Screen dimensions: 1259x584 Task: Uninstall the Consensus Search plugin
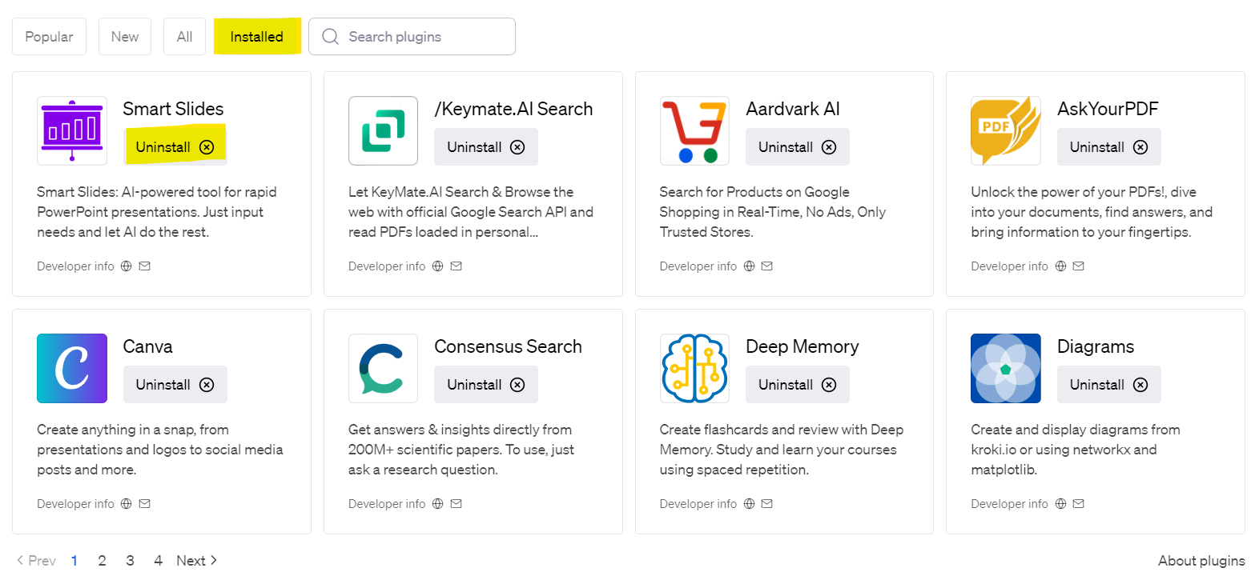point(486,385)
